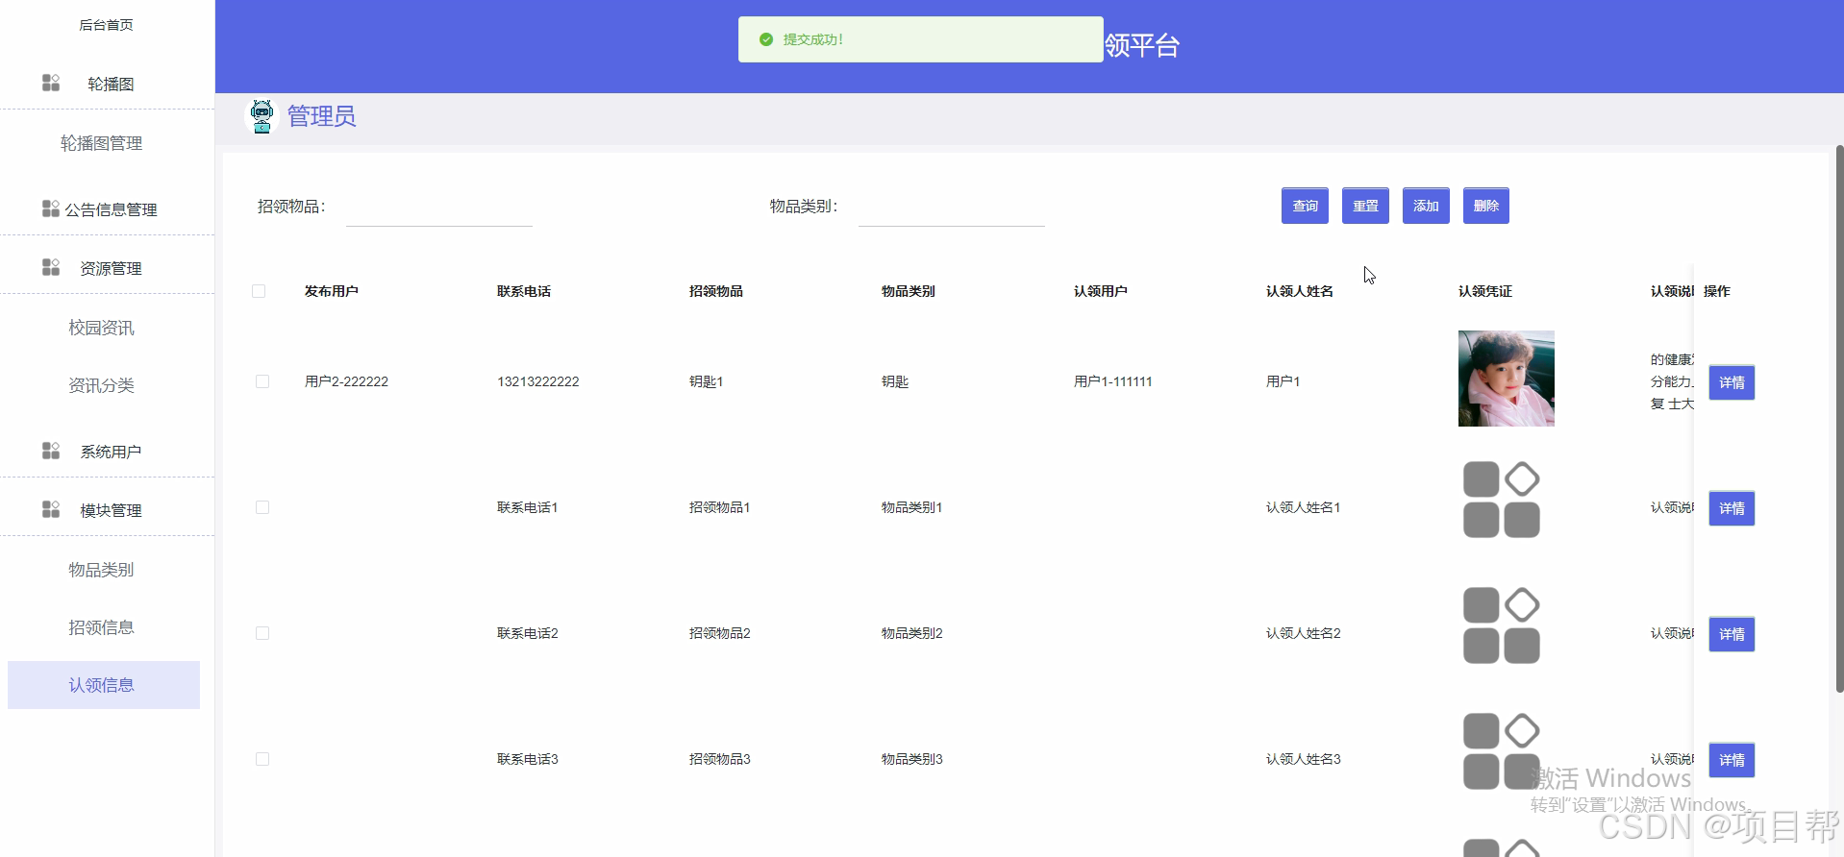Expand the 系统用户 sidebar group
1844x857 pixels.
[x=107, y=452]
